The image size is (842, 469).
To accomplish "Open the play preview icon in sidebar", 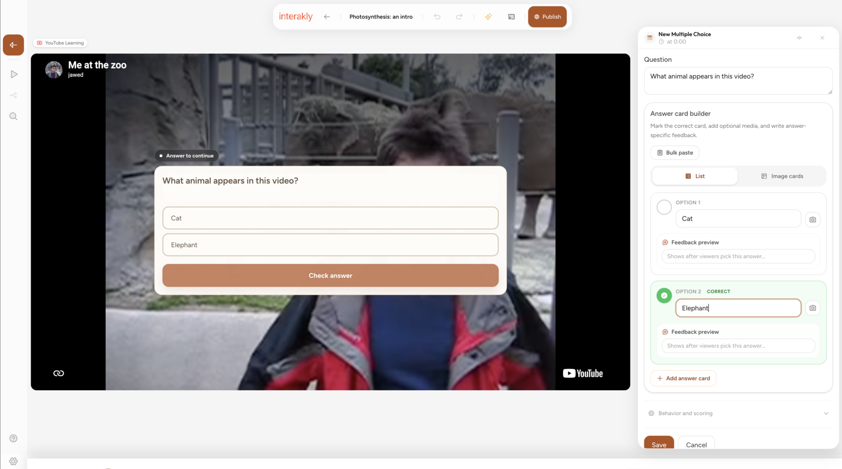I will point(14,74).
